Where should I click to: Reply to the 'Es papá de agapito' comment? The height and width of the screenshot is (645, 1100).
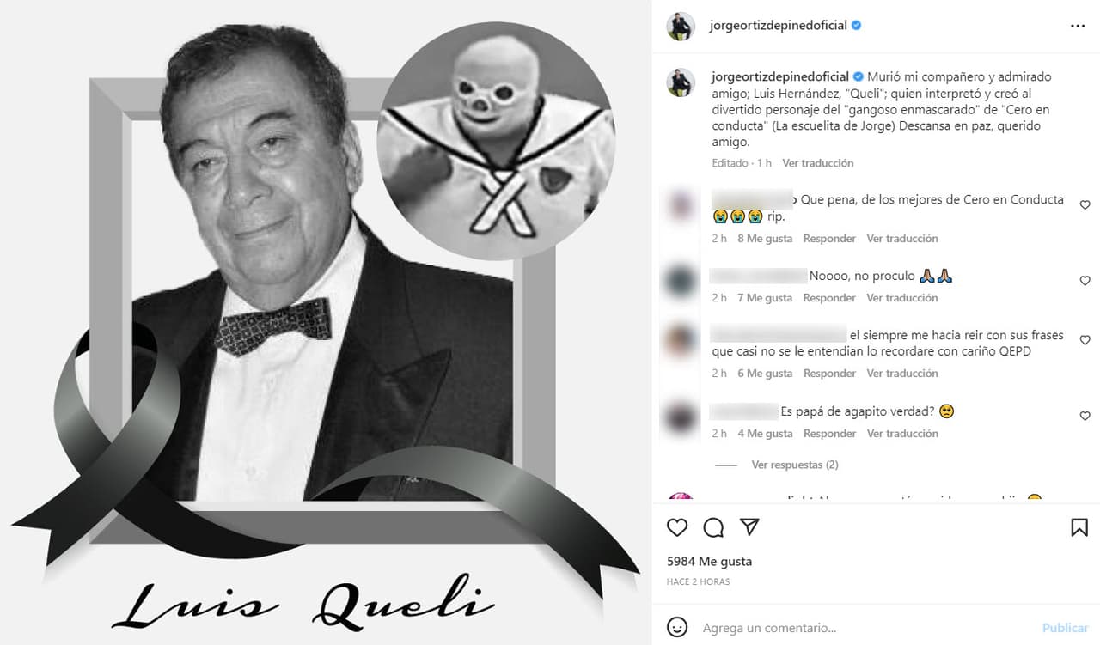tap(829, 434)
